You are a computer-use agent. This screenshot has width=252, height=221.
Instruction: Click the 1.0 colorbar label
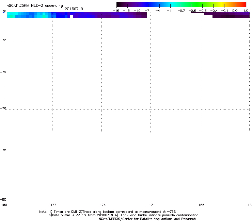246,11
